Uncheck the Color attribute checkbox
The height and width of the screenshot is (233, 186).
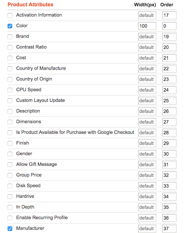click(10, 26)
